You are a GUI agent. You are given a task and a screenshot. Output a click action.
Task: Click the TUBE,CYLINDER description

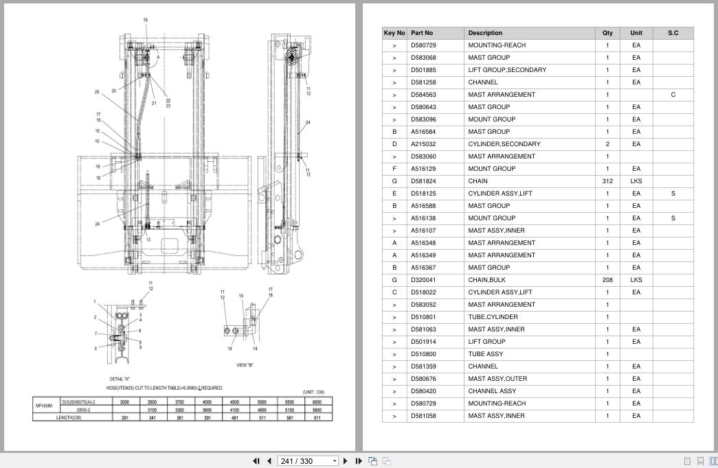pos(493,317)
